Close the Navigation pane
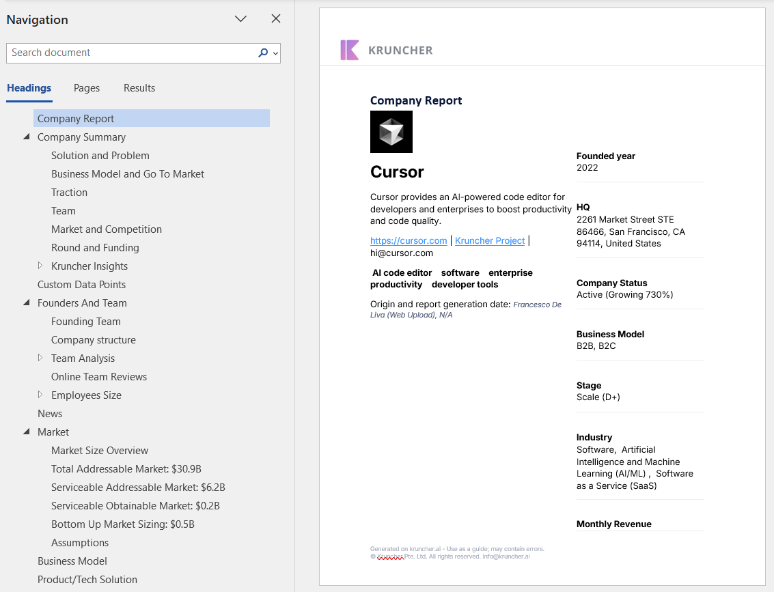Viewport: 774px width, 592px height. click(276, 18)
